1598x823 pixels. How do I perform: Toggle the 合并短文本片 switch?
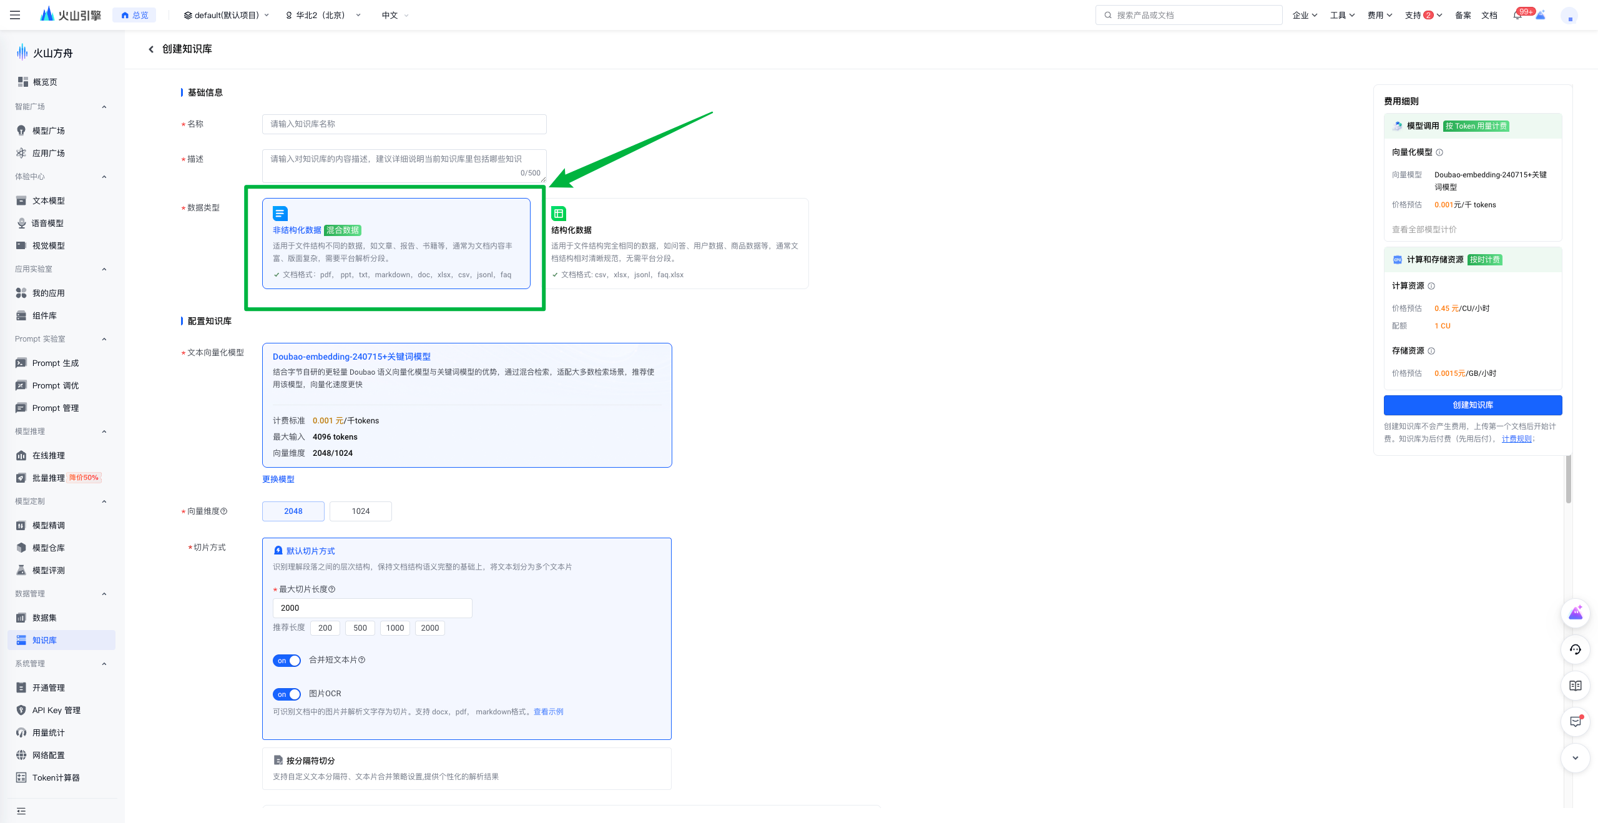click(287, 661)
